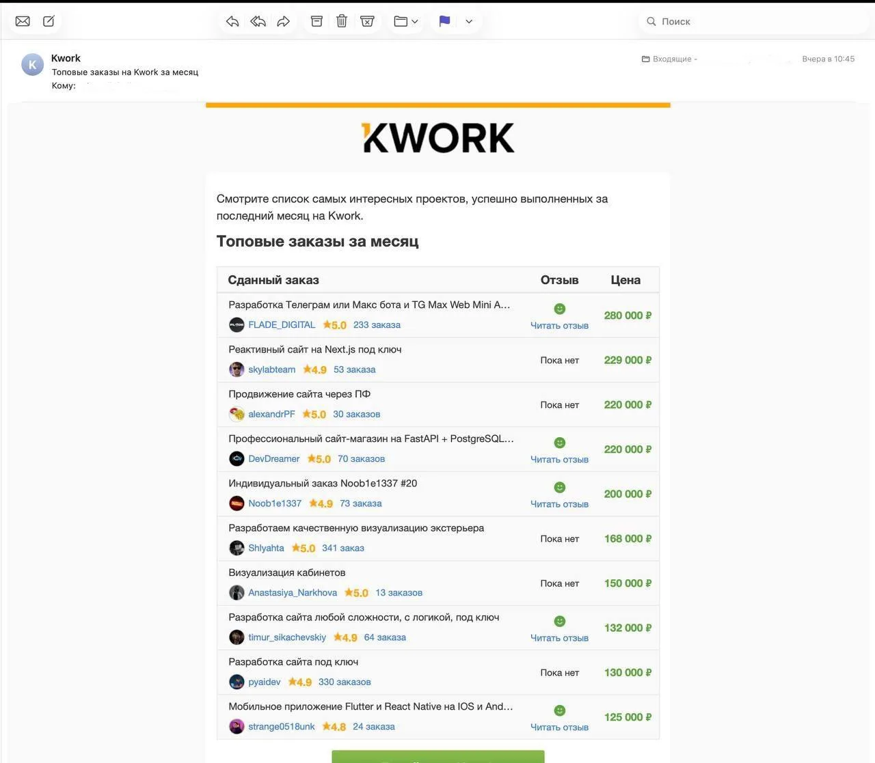Open the Next.js site order
The width and height of the screenshot is (875, 763).
pyautogui.click(x=315, y=349)
